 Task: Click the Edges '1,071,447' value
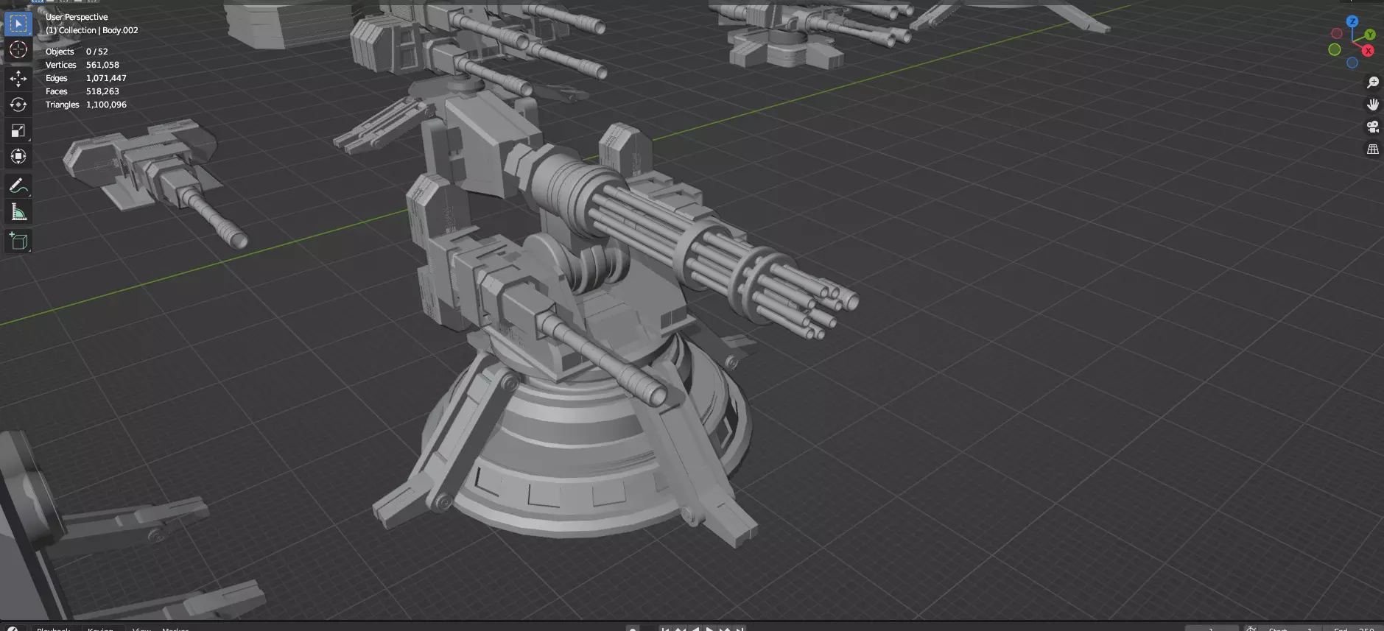(x=106, y=78)
